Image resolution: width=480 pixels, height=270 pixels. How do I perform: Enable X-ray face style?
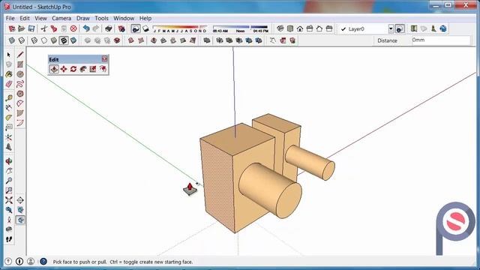tap(12, 40)
